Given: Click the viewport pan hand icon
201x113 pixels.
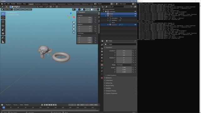Looking at the screenshot, I should [74, 26].
